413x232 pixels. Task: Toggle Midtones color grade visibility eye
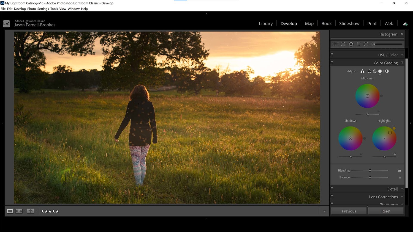378,111
